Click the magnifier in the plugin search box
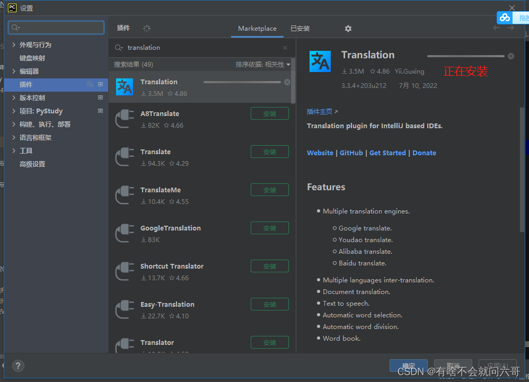 click(118, 48)
